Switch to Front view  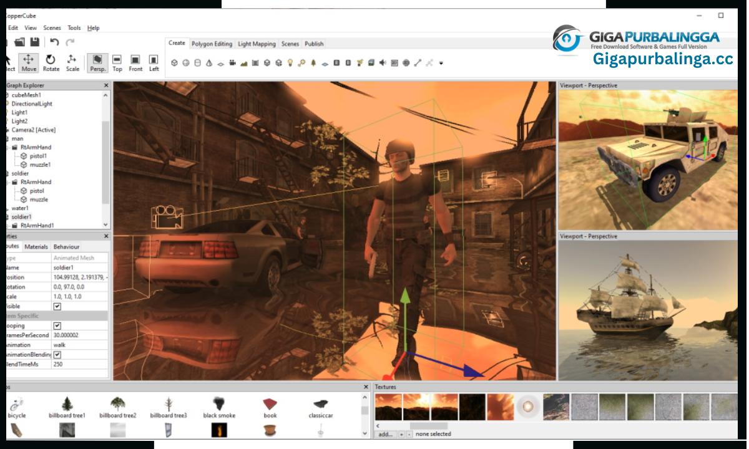[x=135, y=62]
